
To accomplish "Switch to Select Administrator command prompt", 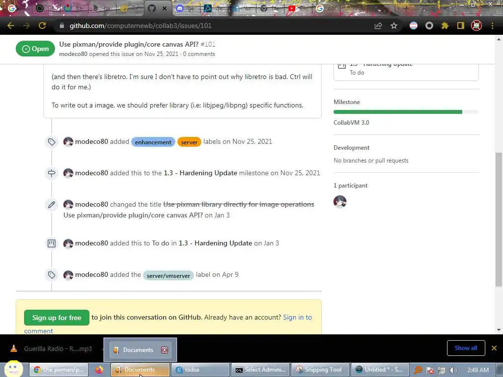I will [261, 370].
